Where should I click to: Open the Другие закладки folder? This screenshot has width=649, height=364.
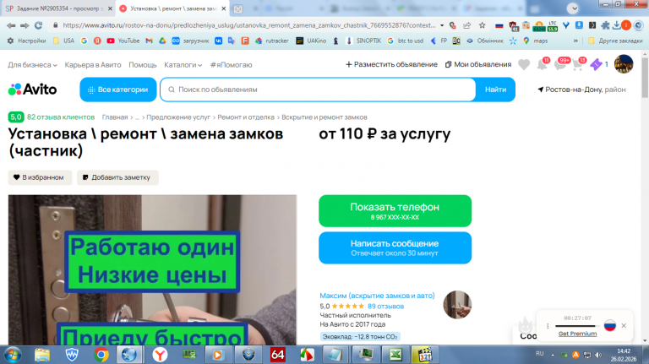pos(616,41)
